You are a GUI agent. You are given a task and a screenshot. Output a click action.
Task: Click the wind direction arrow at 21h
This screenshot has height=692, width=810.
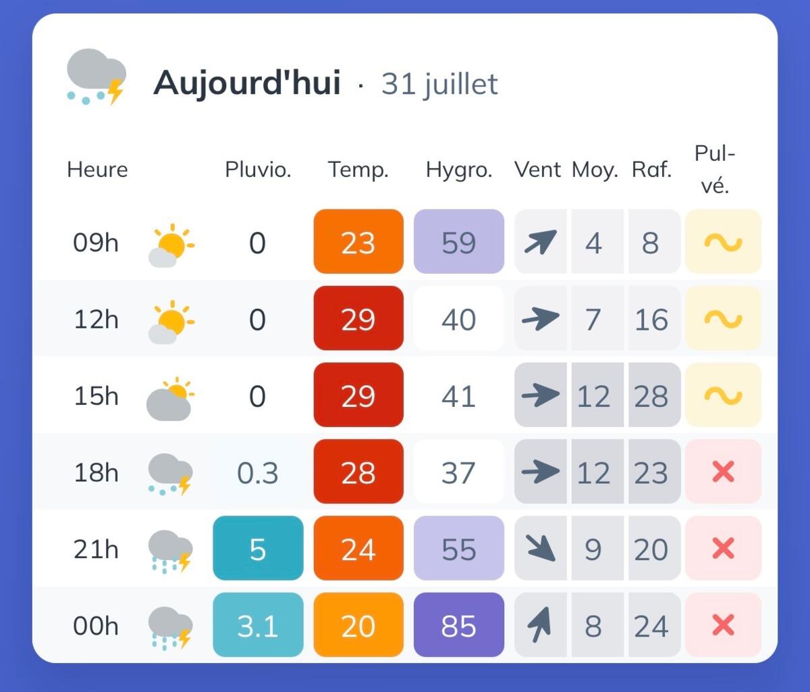point(541,548)
